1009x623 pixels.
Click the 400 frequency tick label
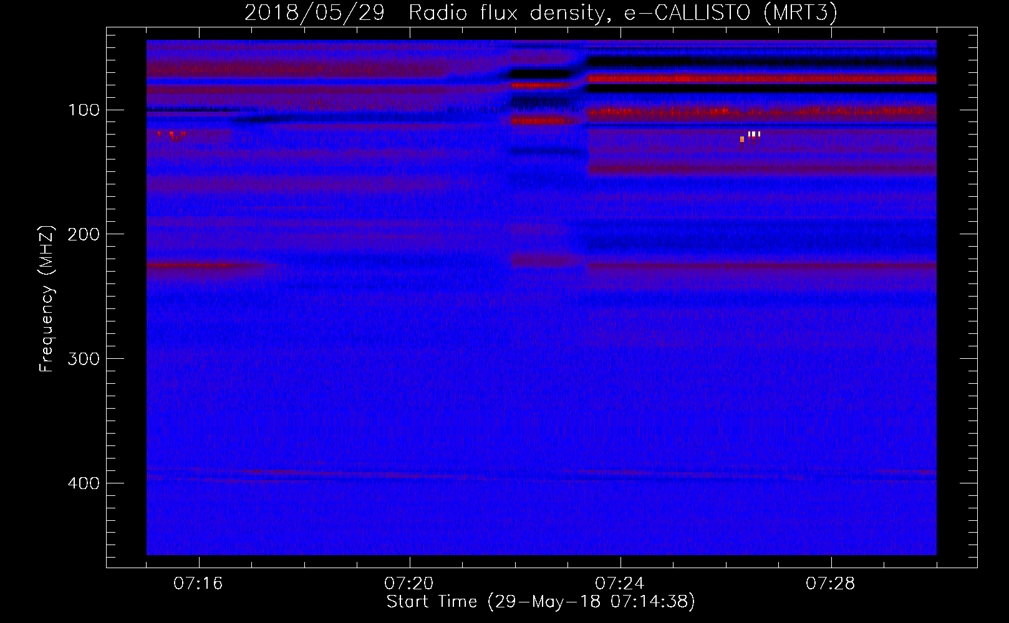(x=84, y=483)
